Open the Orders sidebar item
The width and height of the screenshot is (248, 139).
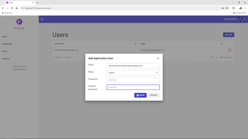tap(5, 51)
